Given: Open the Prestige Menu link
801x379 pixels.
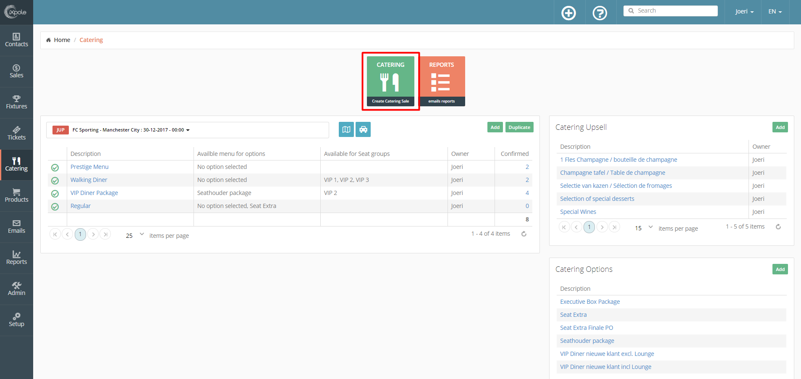Looking at the screenshot, I should [x=89, y=167].
